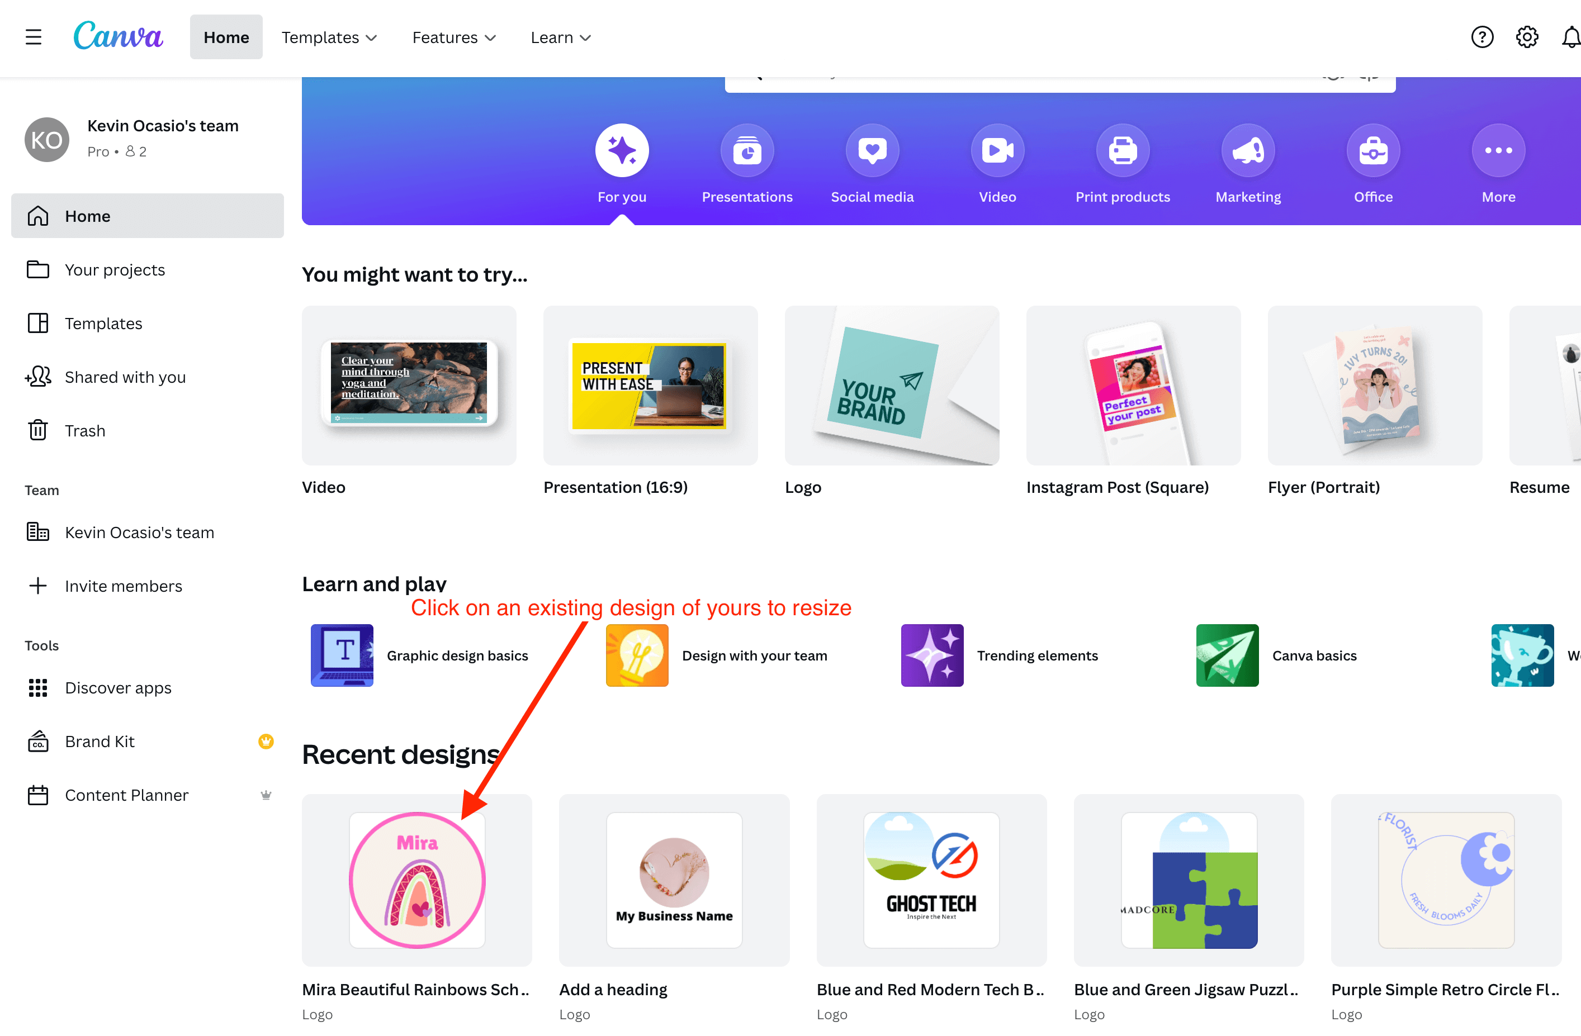Open Ghost Tech logo design thumbnail

click(x=931, y=880)
